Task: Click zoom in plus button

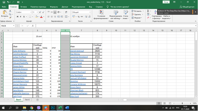Action: click(190, 103)
